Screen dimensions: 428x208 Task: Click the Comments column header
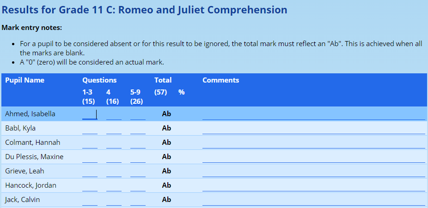tap(220, 80)
